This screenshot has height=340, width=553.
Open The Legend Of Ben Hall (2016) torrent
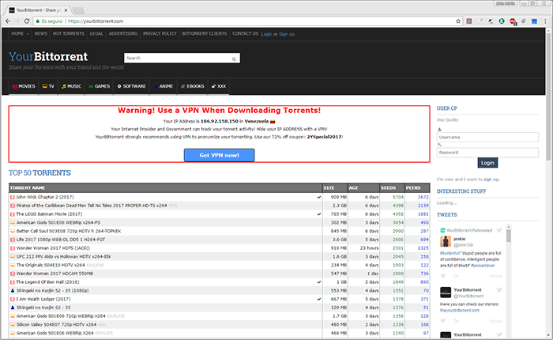[47, 282]
